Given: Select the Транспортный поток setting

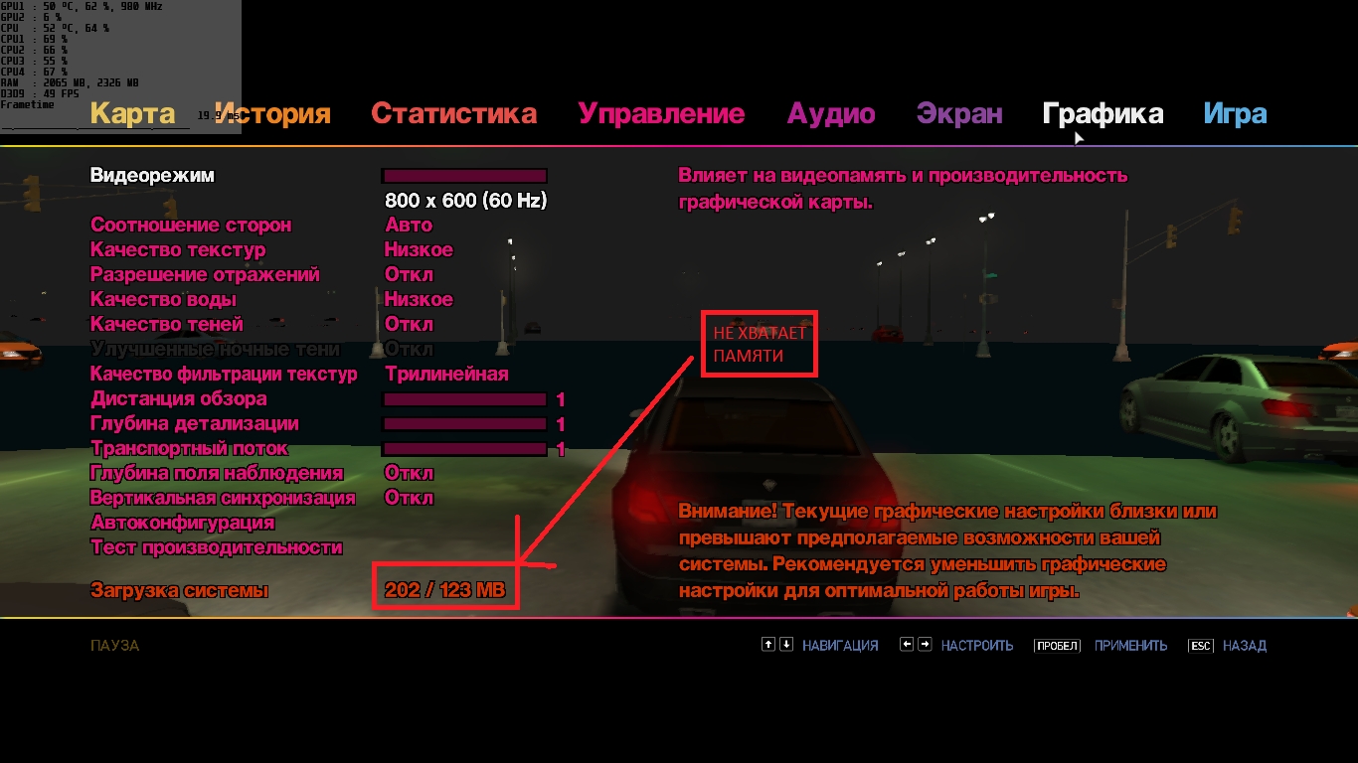Looking at the screenshot, I should tap(189, 449).
